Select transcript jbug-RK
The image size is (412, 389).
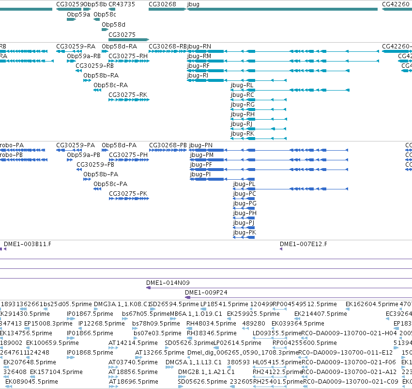pyautogui.click(x=259, y=139)
